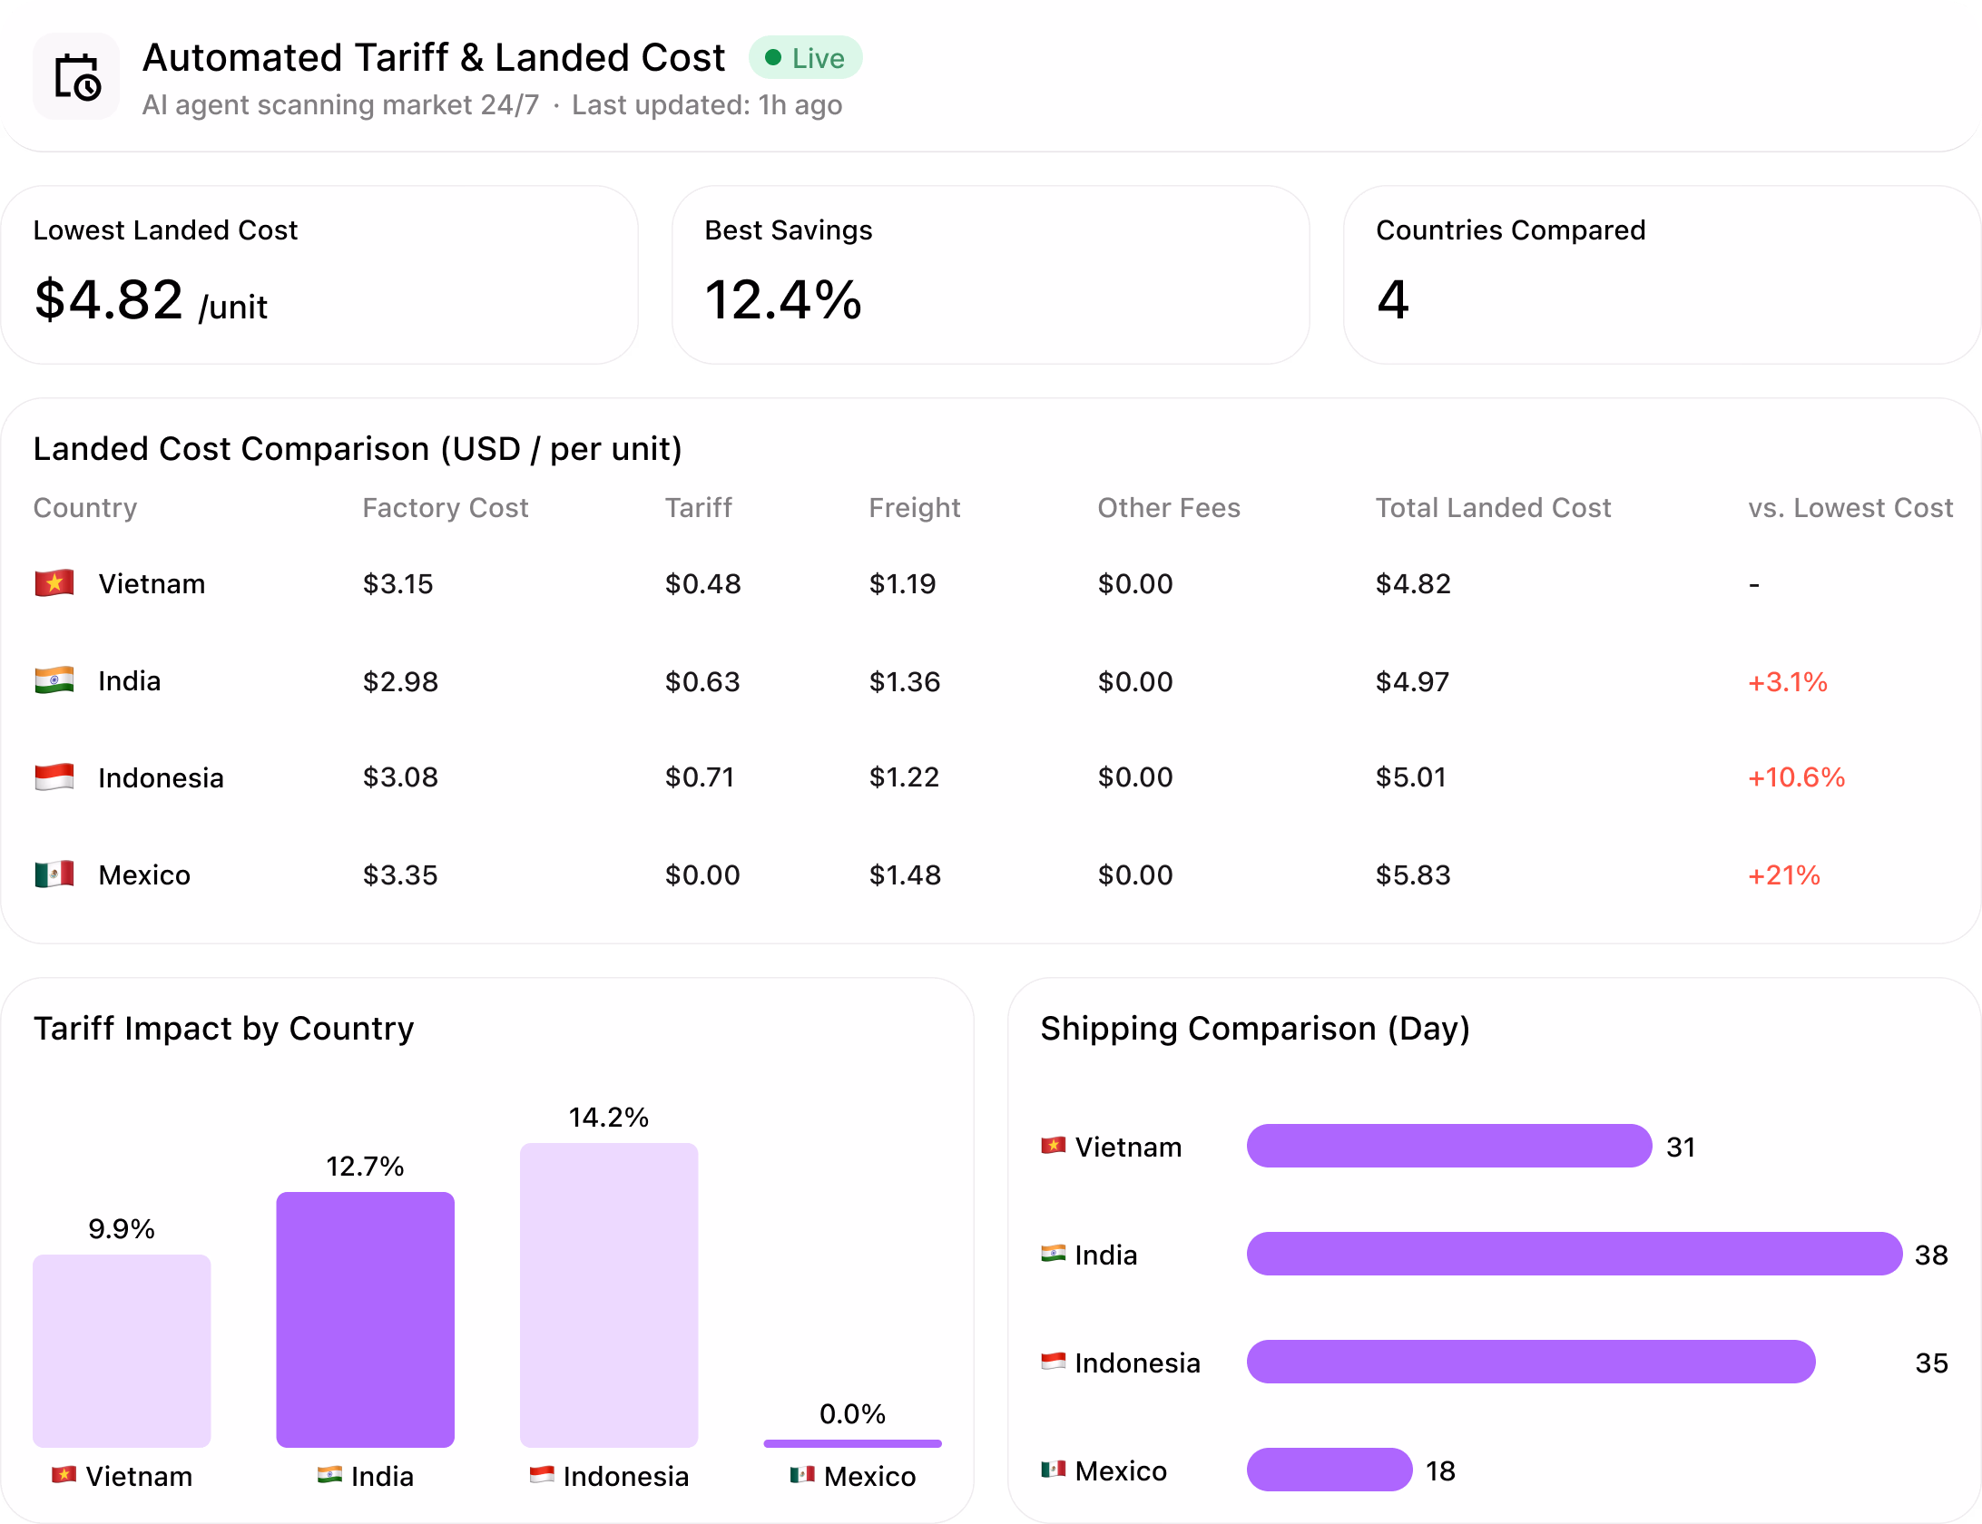Viewport: 1982px width, 1524px height.
Task: Click the +10.6% Indonesia difference
Action: pyautogui.click(x=1797, y=777)
